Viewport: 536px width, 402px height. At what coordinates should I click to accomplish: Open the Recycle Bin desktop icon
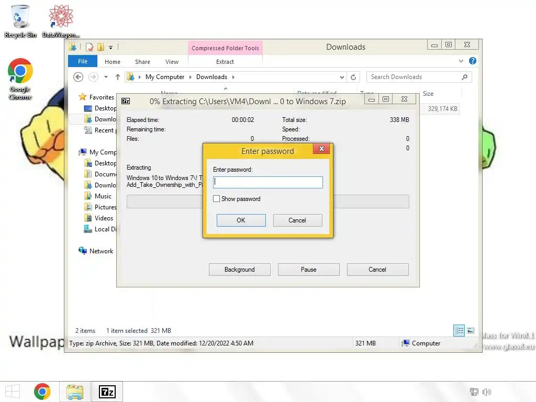coord(20,21)
